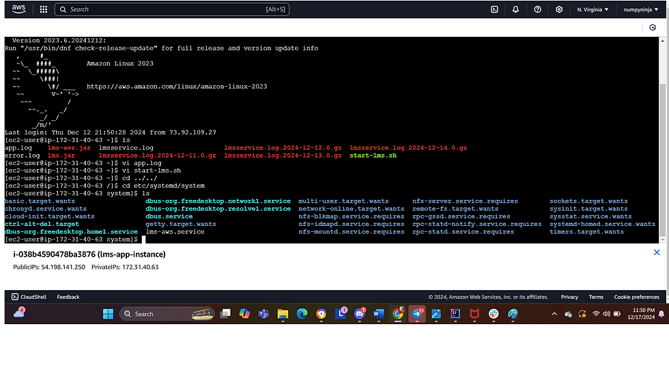Click multi-user.target.wants directory entry
Image resolution: width=669 pixels, height=376 pixels.
pyautogui.click(x=343, y=201)
